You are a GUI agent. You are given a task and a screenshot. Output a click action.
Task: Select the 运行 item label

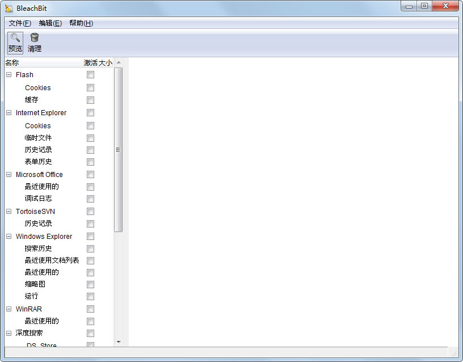click(32, 296)
